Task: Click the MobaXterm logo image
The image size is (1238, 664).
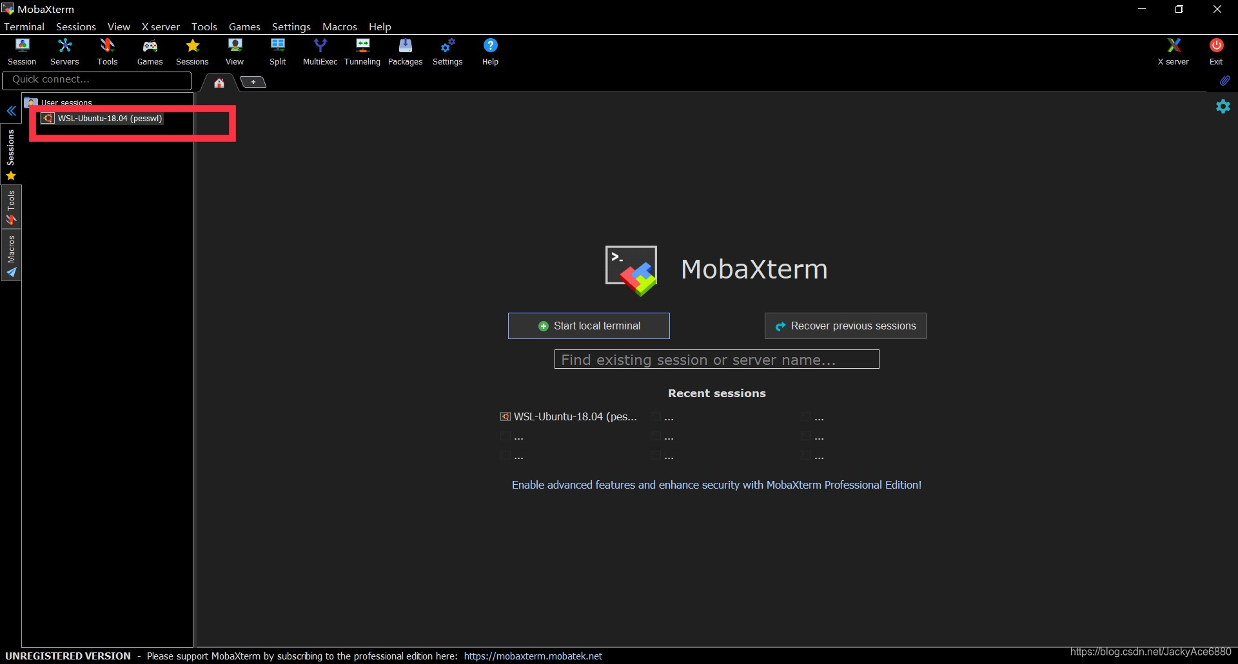Action: pos(631,270)
